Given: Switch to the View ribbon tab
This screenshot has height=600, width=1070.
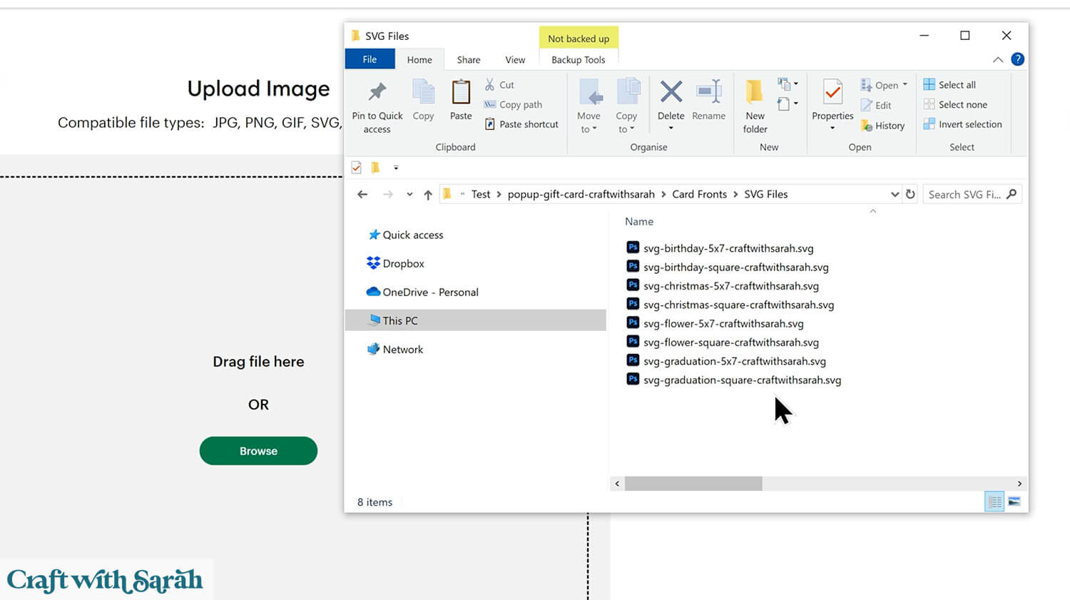Looking at the screenshot, I should coord(515,60).
